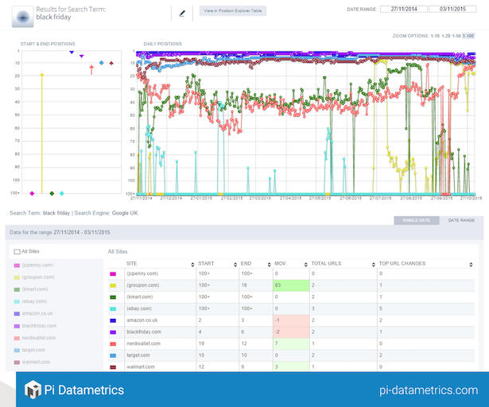Viewport: 489px width, 407px height.
Task: Click the blue target diamond marker
Action: coord(101,62)
